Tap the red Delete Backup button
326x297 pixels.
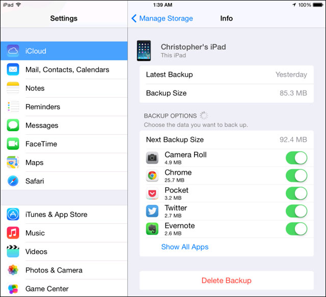click(226, 280)
